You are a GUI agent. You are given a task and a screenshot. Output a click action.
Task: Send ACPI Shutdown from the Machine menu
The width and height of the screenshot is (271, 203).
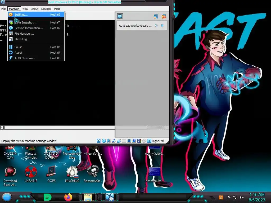[36, 58]
